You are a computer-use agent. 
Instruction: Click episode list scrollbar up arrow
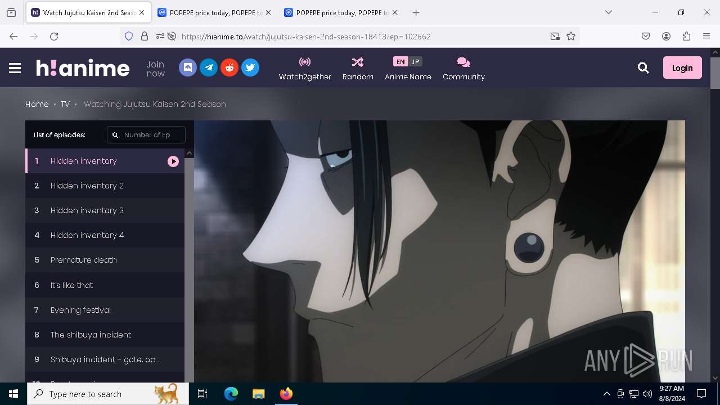click(x=189, y=153)
